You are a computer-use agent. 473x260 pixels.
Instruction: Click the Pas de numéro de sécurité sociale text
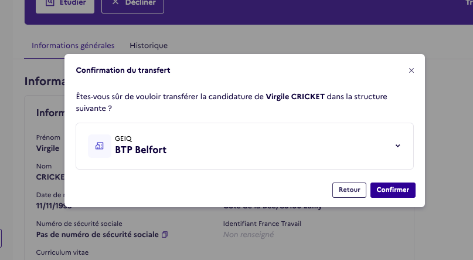click(97, 235)
